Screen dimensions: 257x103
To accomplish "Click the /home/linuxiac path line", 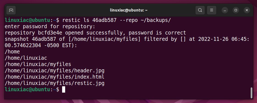I will [26, 58].
